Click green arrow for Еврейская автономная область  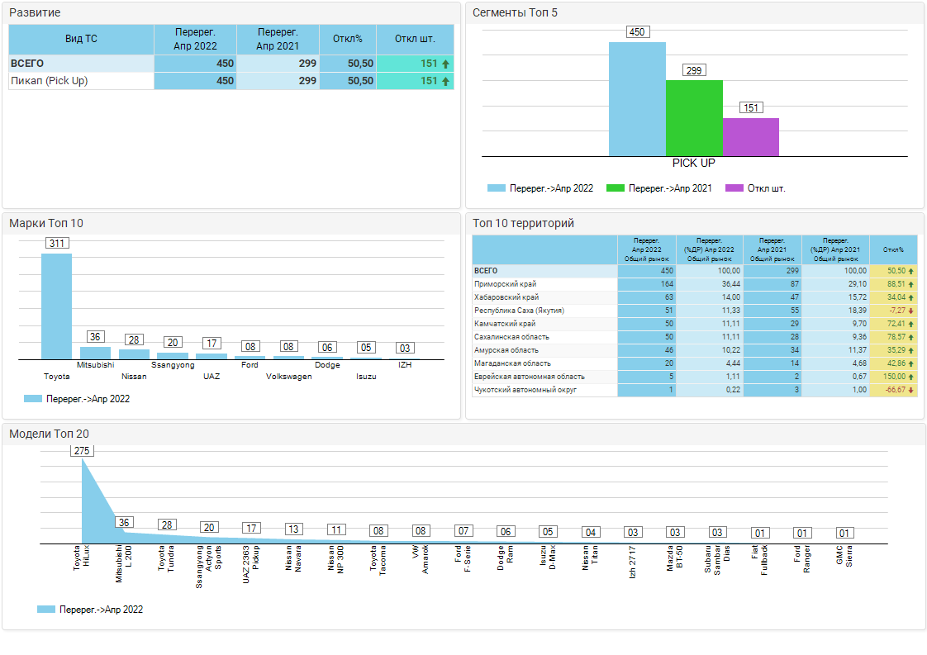point(911,377)
